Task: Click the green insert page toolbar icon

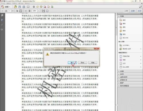Action: (x=52, y=7)
